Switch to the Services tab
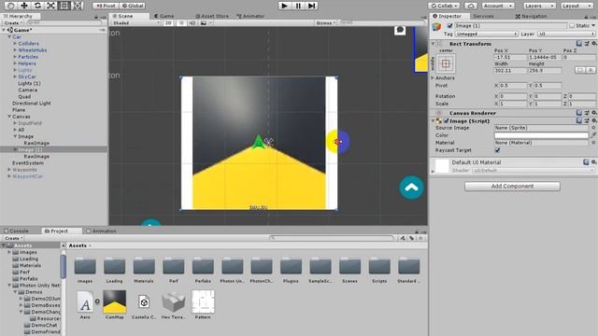 483,17
